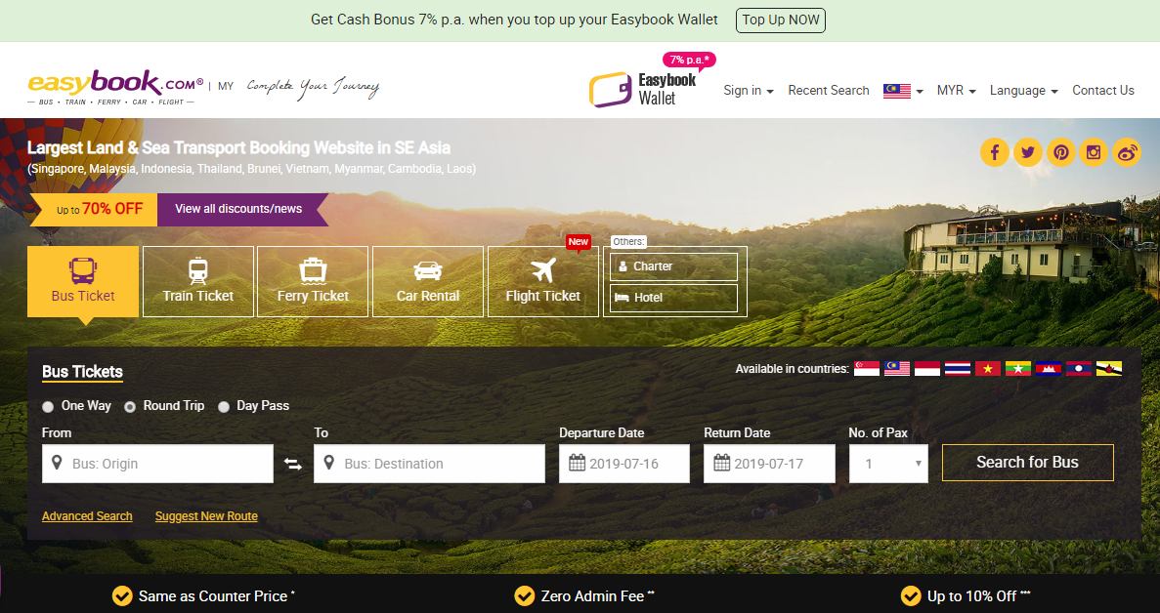The image size is (1160, 613).
Task: Open the Advanced Search link
Action: click(x=87, y=516)
